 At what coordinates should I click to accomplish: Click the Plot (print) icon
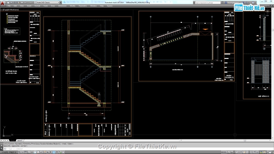tap(22, 3)
